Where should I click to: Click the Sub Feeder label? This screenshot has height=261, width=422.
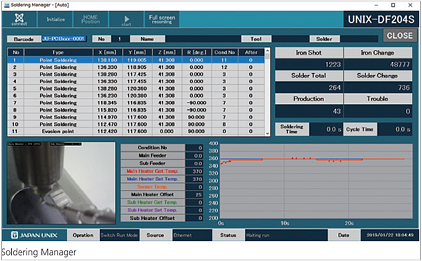pyautogui.click(x=153, y=163)
